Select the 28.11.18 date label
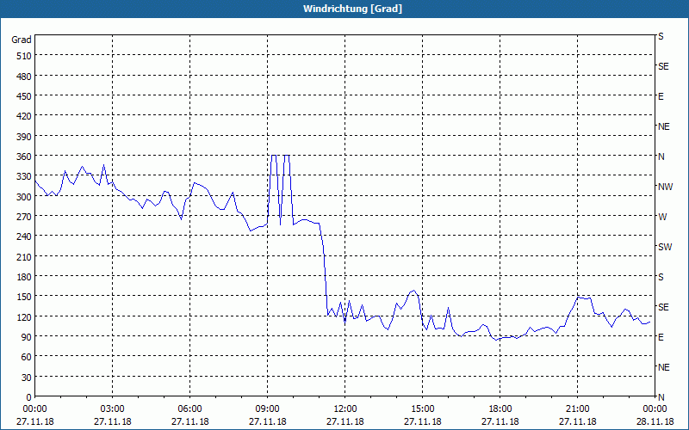This screenshot has height=430, width=689. tap(655, 421)
